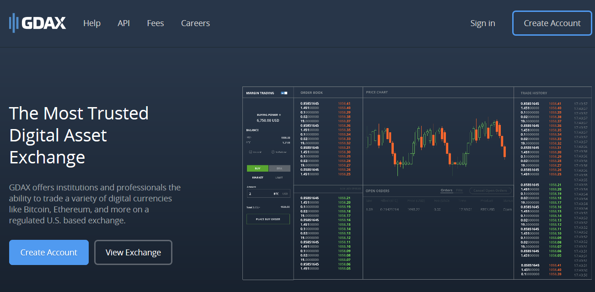Click the Sign in link
This screenshot has width=595, height=292.
coord(482,23)
